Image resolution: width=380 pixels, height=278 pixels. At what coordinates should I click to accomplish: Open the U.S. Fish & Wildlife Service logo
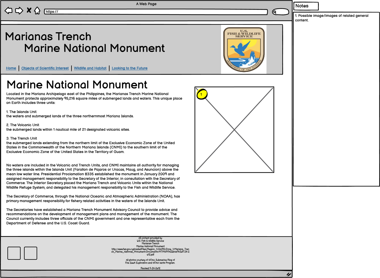click(x=244, y=49)
